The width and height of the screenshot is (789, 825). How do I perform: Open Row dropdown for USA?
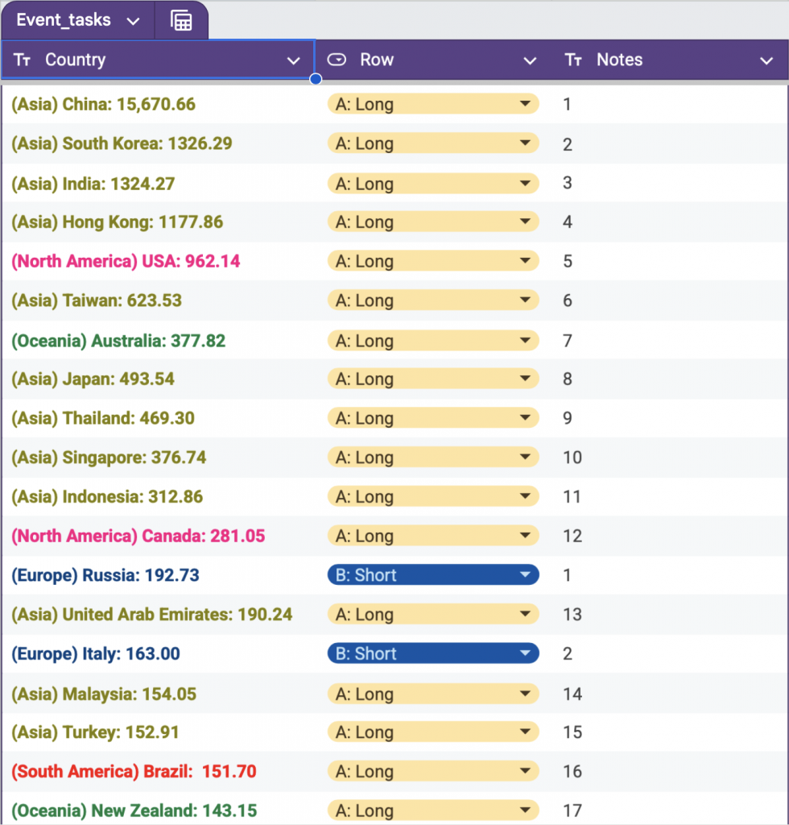pos(526,261)
